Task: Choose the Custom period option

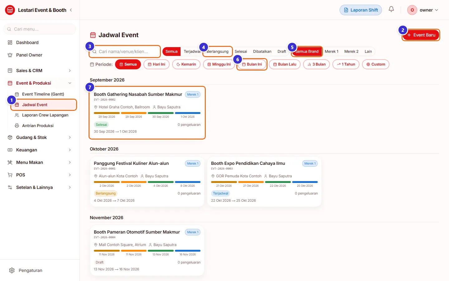Action: pyautogui.click(x=376, y=64)
